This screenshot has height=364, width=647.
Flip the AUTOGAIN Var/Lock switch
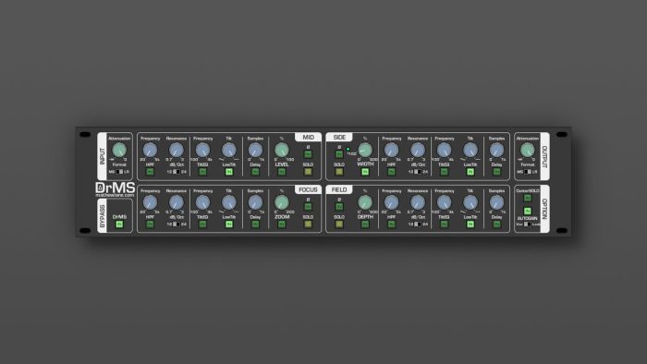pos(528,224)
